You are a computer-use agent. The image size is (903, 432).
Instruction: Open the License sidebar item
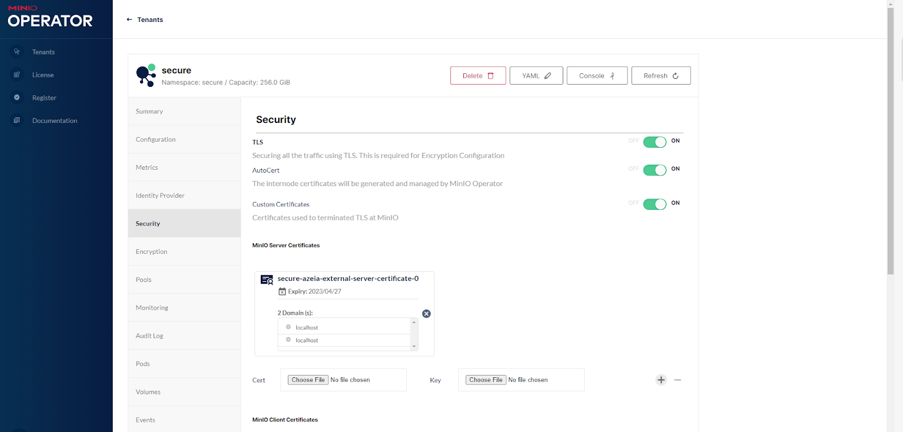click(42, 75)
